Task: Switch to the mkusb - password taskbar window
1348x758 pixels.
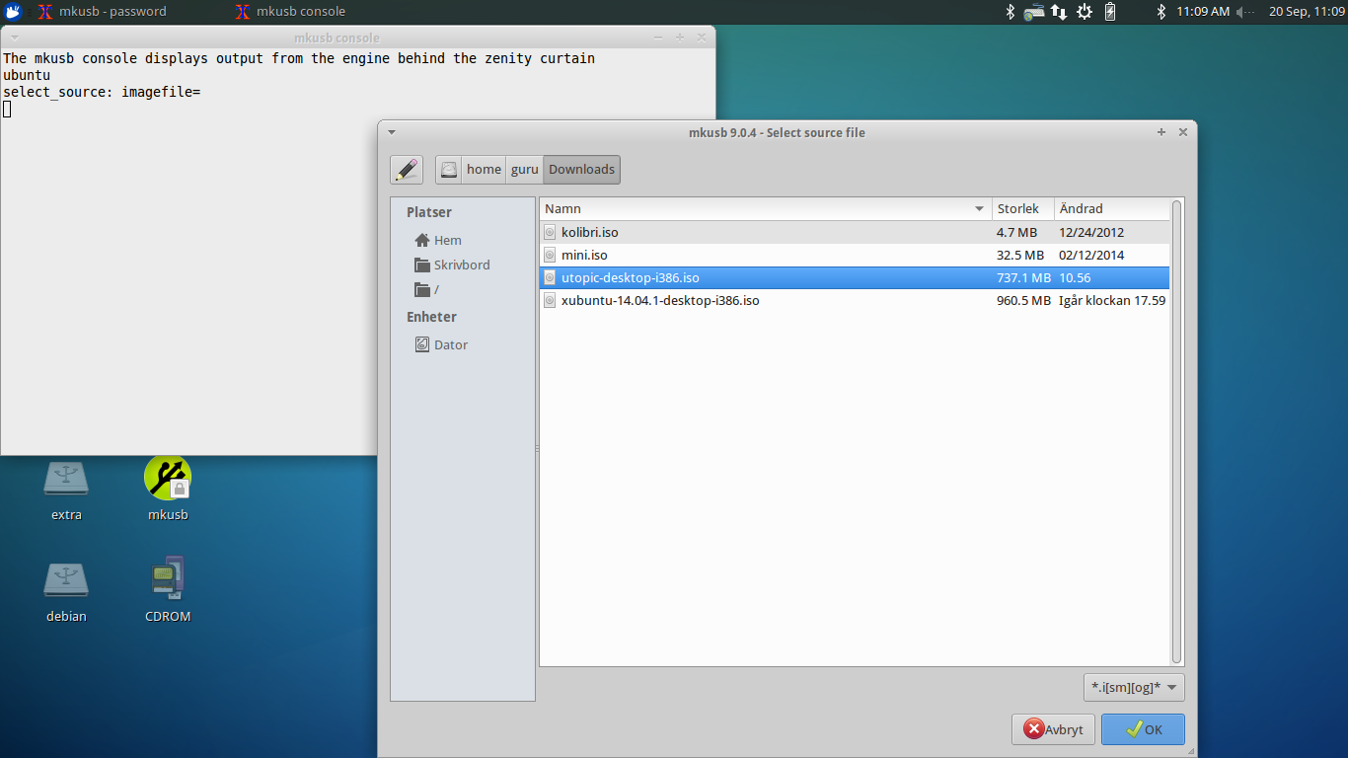Action: [x=103, y=12]
